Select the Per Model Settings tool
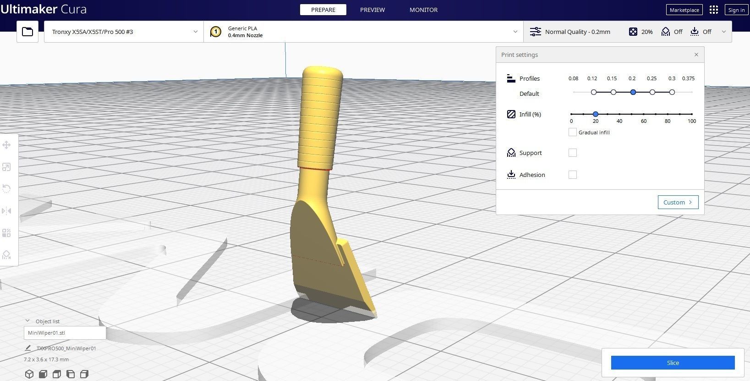The image size is (750, 381). pos(6,233)
